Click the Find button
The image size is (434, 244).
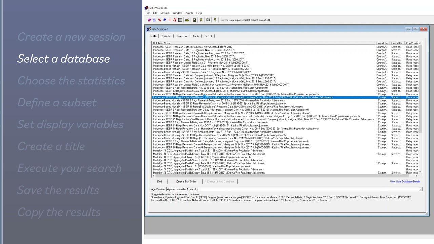[159, 182]
